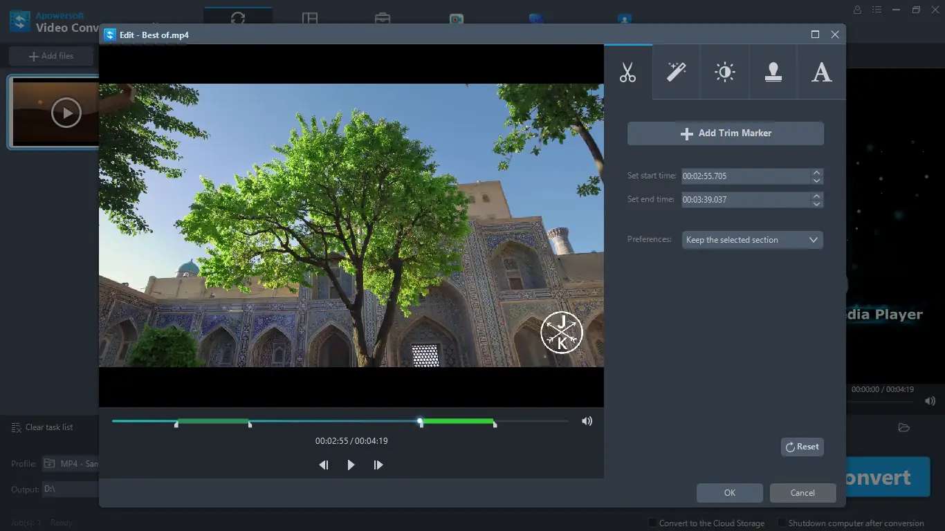This screenshot has width=945, height=531.
Task: Increase the start time with up arrow
Action: [x=817, y=172]
